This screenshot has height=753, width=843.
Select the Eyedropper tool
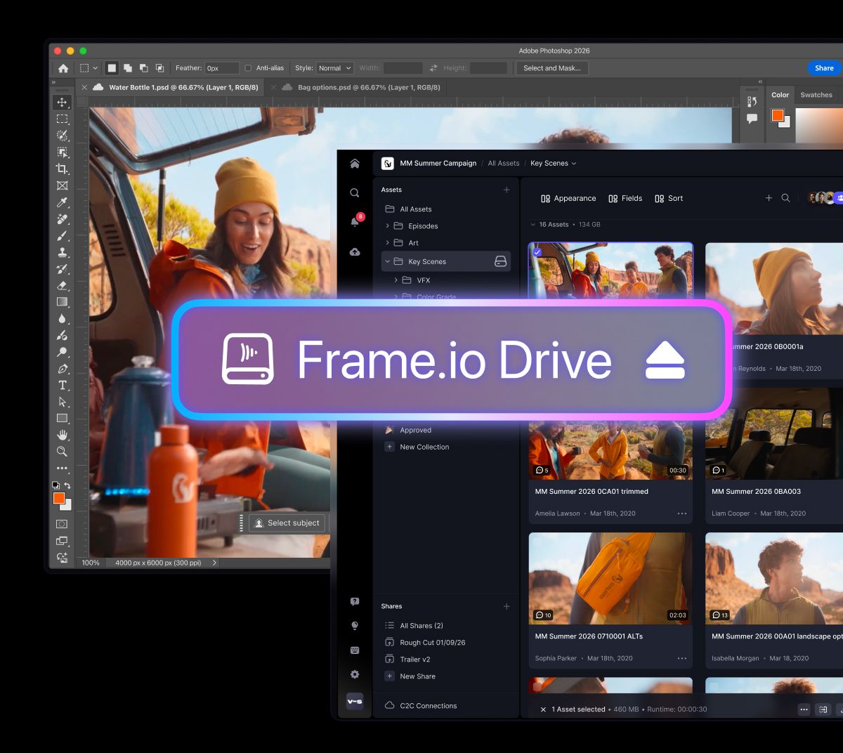62,202
